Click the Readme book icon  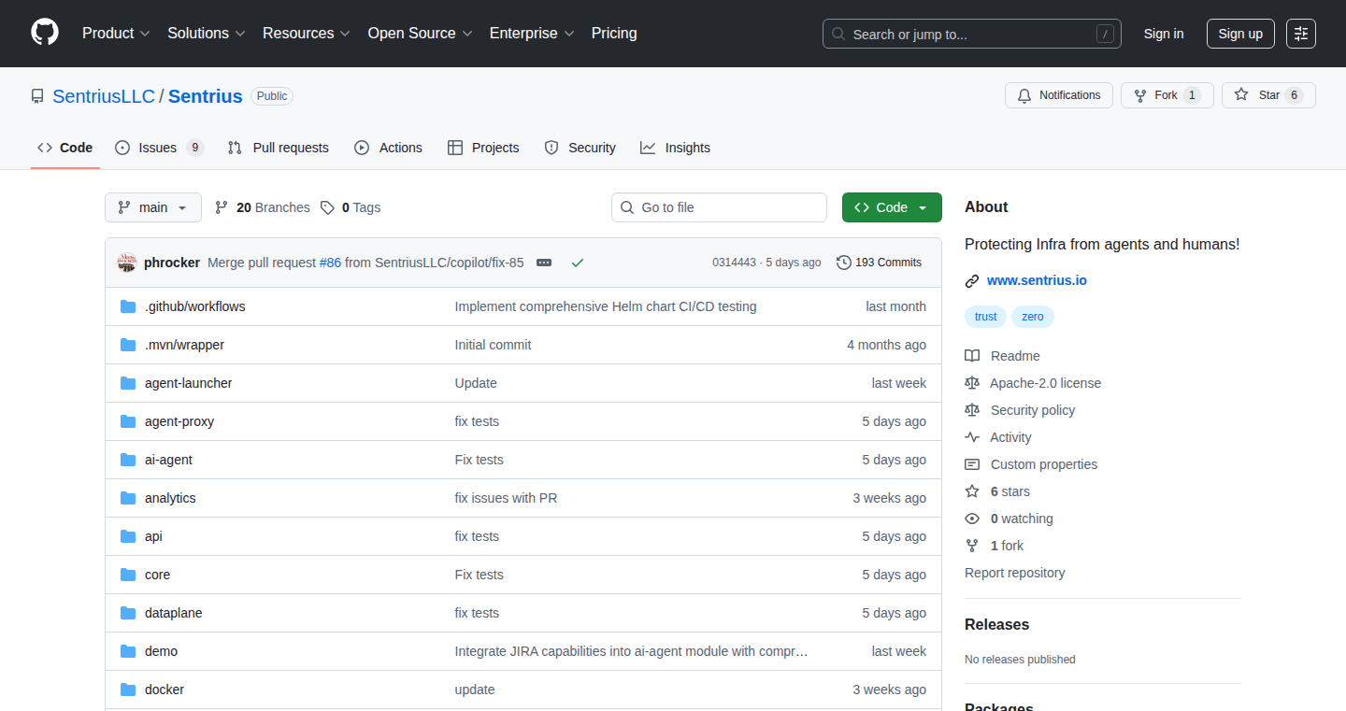pyautogui.click(x=972, y=356)
